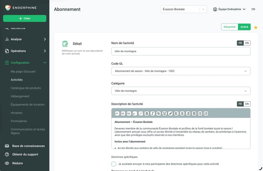Expand the Opérations menu chevron

coord(45,51)
